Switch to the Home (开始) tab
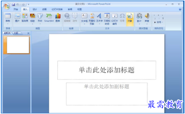The image size is (185, 114). [x=16, y=9]
